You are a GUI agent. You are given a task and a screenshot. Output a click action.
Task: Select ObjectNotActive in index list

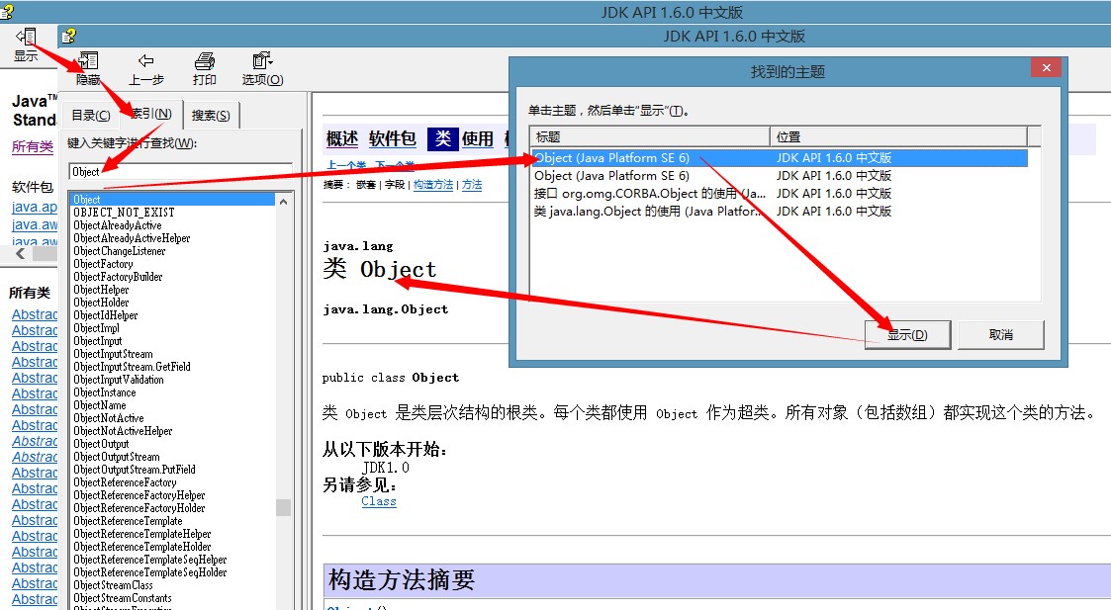109,418
